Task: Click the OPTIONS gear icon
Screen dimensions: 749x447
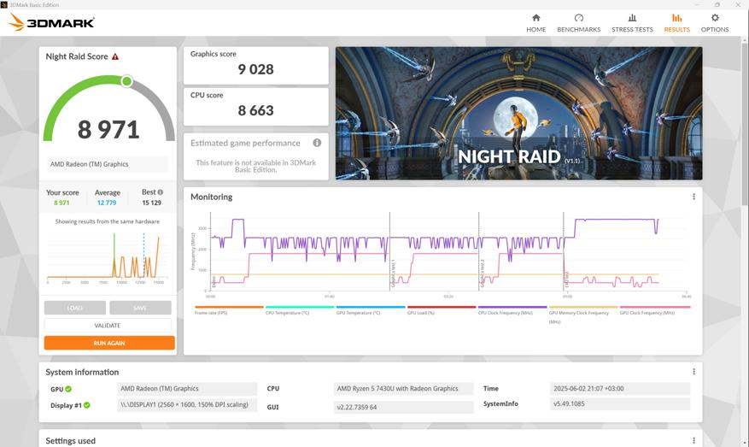Action: pos(715,18)
